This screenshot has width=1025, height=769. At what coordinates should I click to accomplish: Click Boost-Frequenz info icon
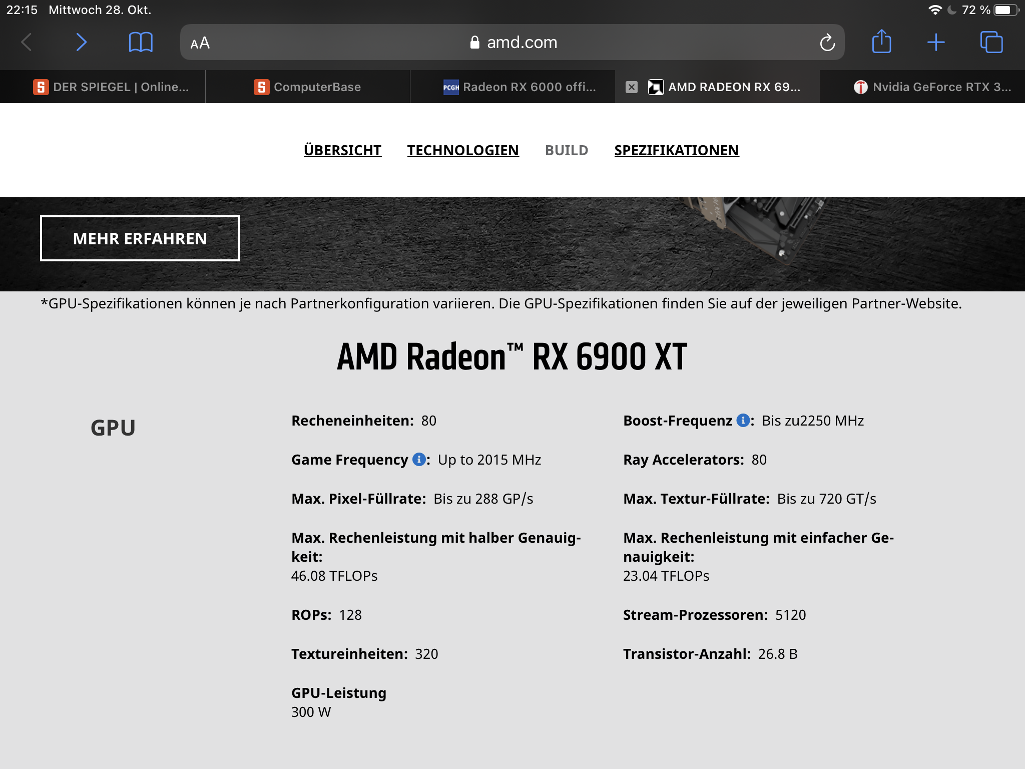tap(743, 420)
